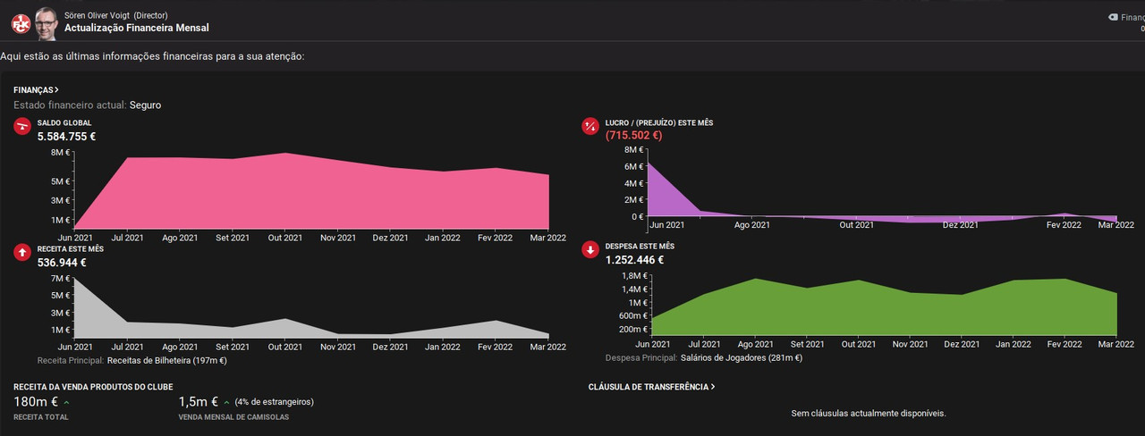Click the 180m € Receita Total value
Viewport: 1145px width, 436px height.
(x=37, y=402)
